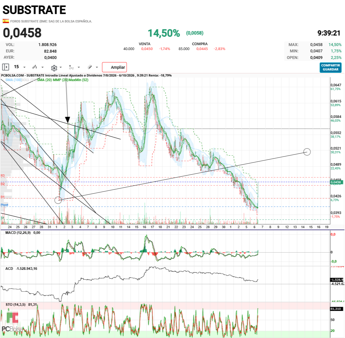345x338 pixels.
Task: Click the SUBSTRATE title heading
Action: 34,10
